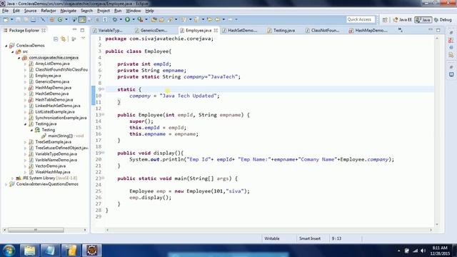Minimize the editor area
457x257 pixels.
click(431, 30)
